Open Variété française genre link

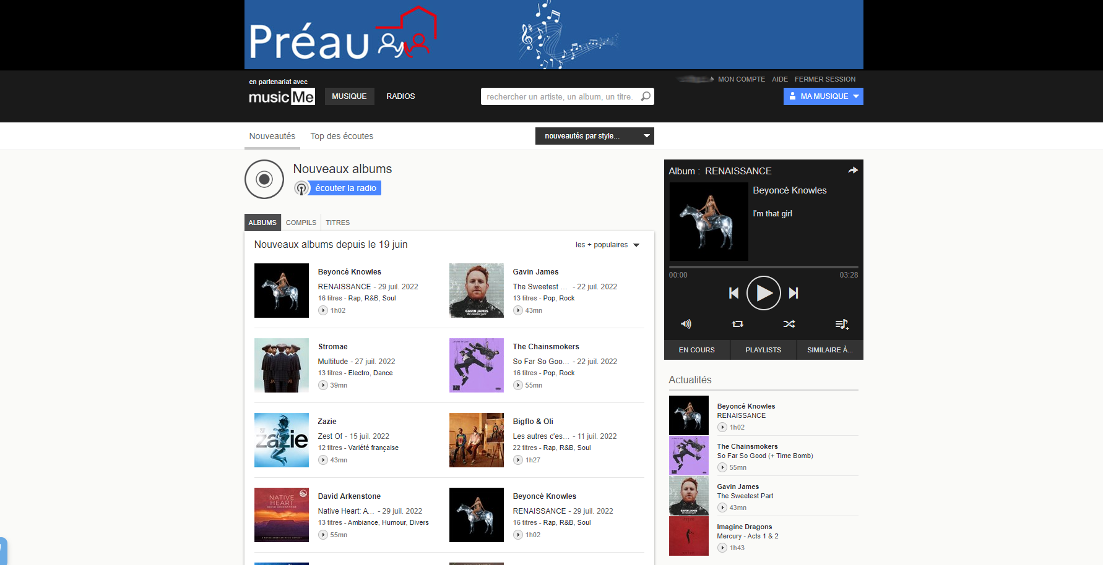pyautogui.click(x=373, y=448)
